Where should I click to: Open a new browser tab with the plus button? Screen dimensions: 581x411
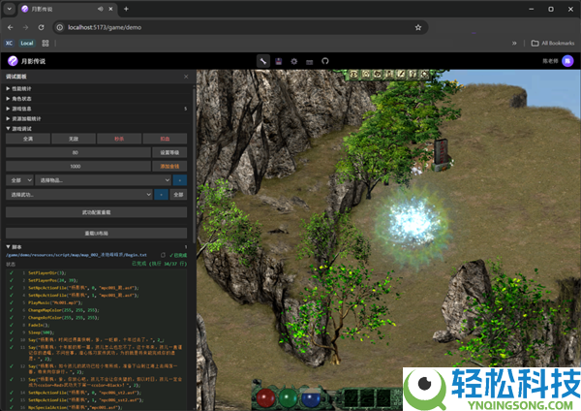tap(126, 9)
